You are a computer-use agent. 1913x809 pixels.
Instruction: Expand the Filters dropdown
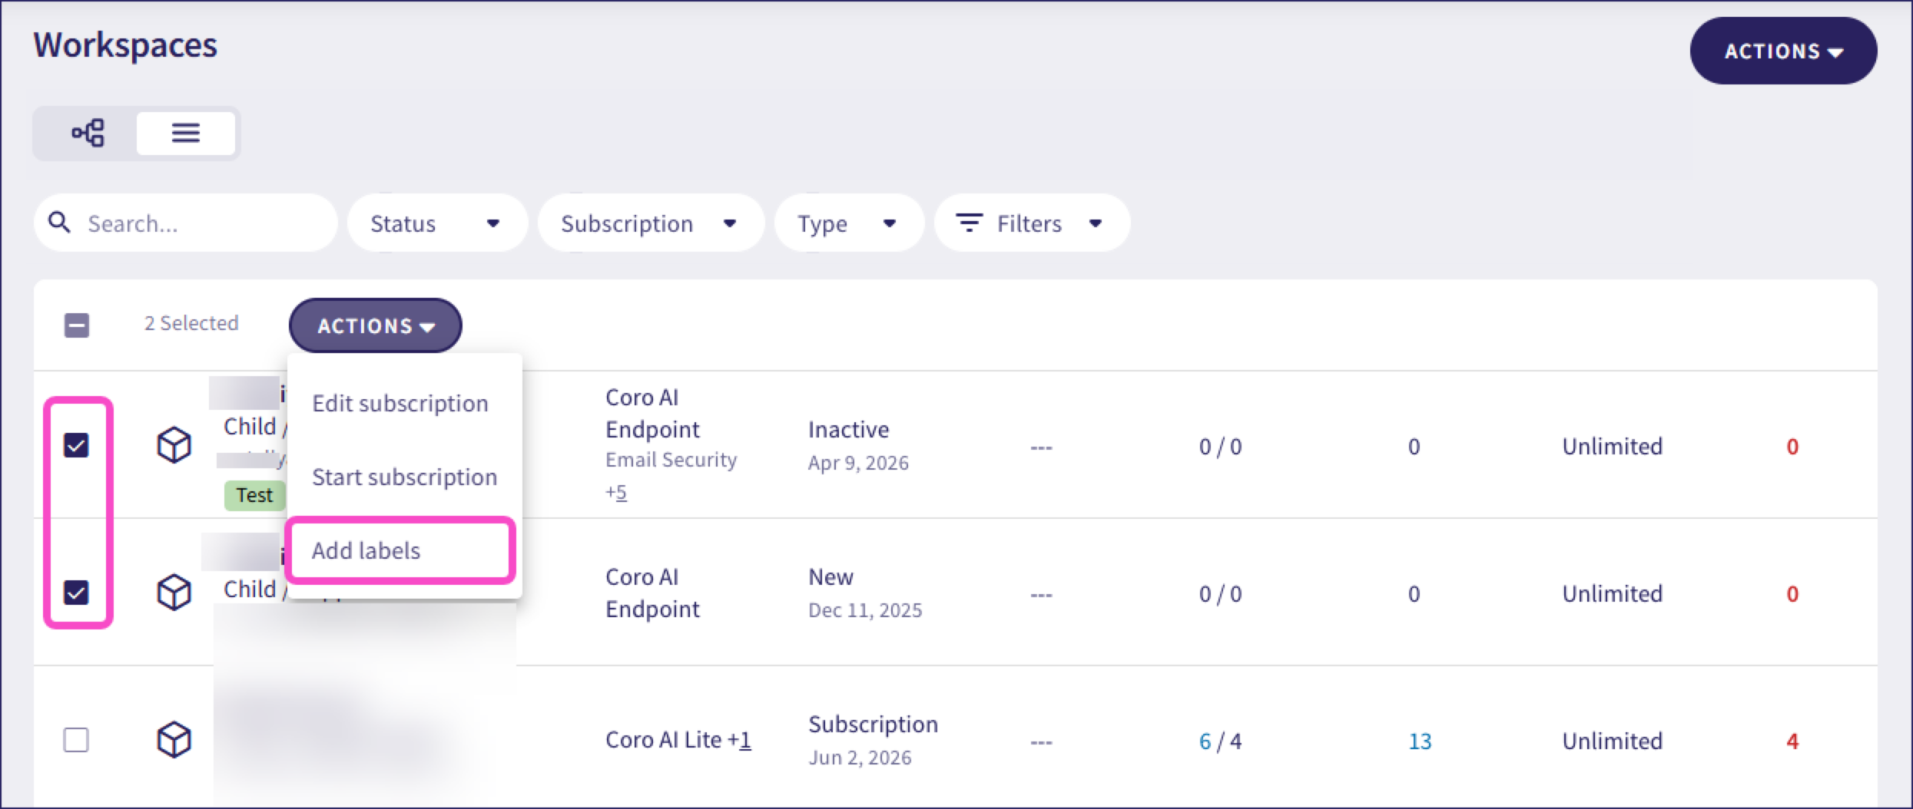[1032, 223]
